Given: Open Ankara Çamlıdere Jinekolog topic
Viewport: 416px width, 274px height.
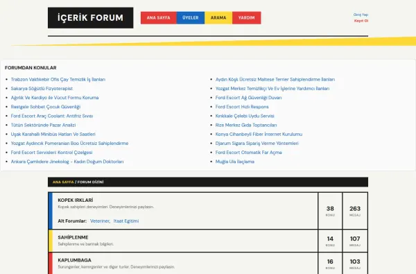Looking at the screenshot, I should click(x=67, y=162).
